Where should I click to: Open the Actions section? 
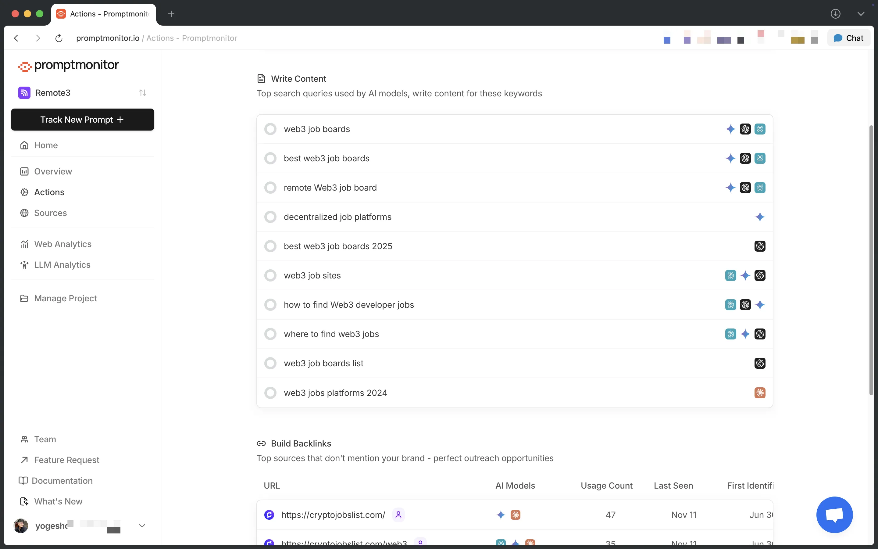[x=49, y=192]
